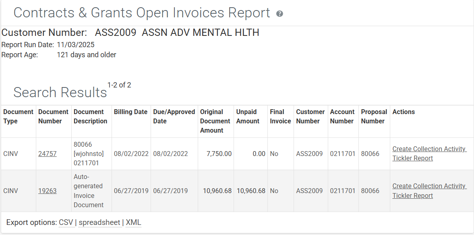This screenshot has width=474, height=235.
Task: Open Tickler Report for invoice 19263
Action: (412, 195)
